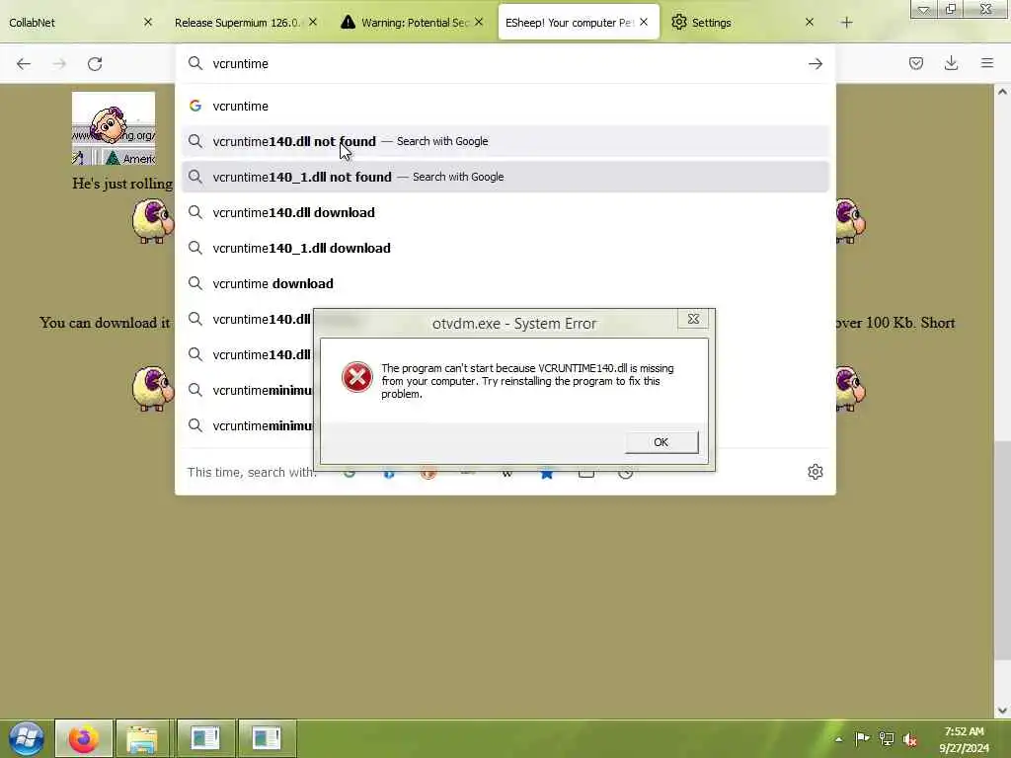Viewport: 1011px width, 758px height.
Task: Click the network tray icon
Action: coord(887,738)
